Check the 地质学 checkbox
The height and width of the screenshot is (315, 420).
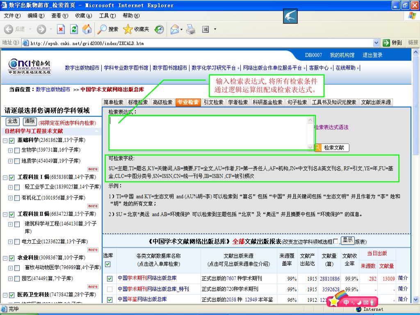pyautogui.click(x=17, y=161)
